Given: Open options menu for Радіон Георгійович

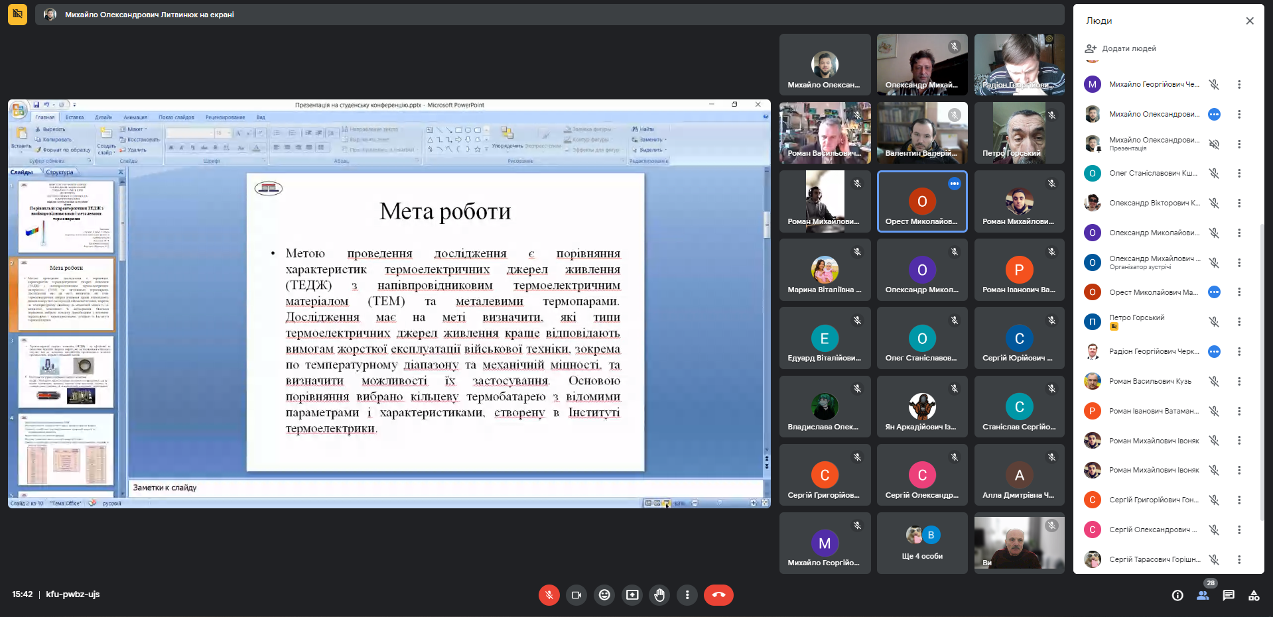Looking at the screenshot, I should point(1239,351).
